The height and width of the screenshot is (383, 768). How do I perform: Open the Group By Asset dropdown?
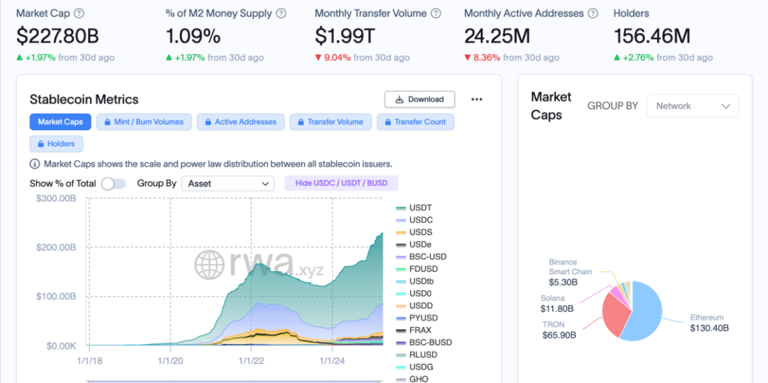point(228,183)
